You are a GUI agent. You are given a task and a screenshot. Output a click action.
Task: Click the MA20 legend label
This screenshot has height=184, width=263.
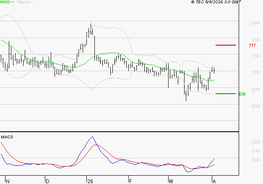(5, 2)
